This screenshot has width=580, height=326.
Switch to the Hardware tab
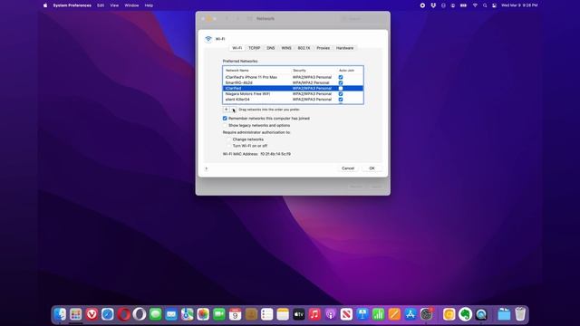[x=344, y=48]
